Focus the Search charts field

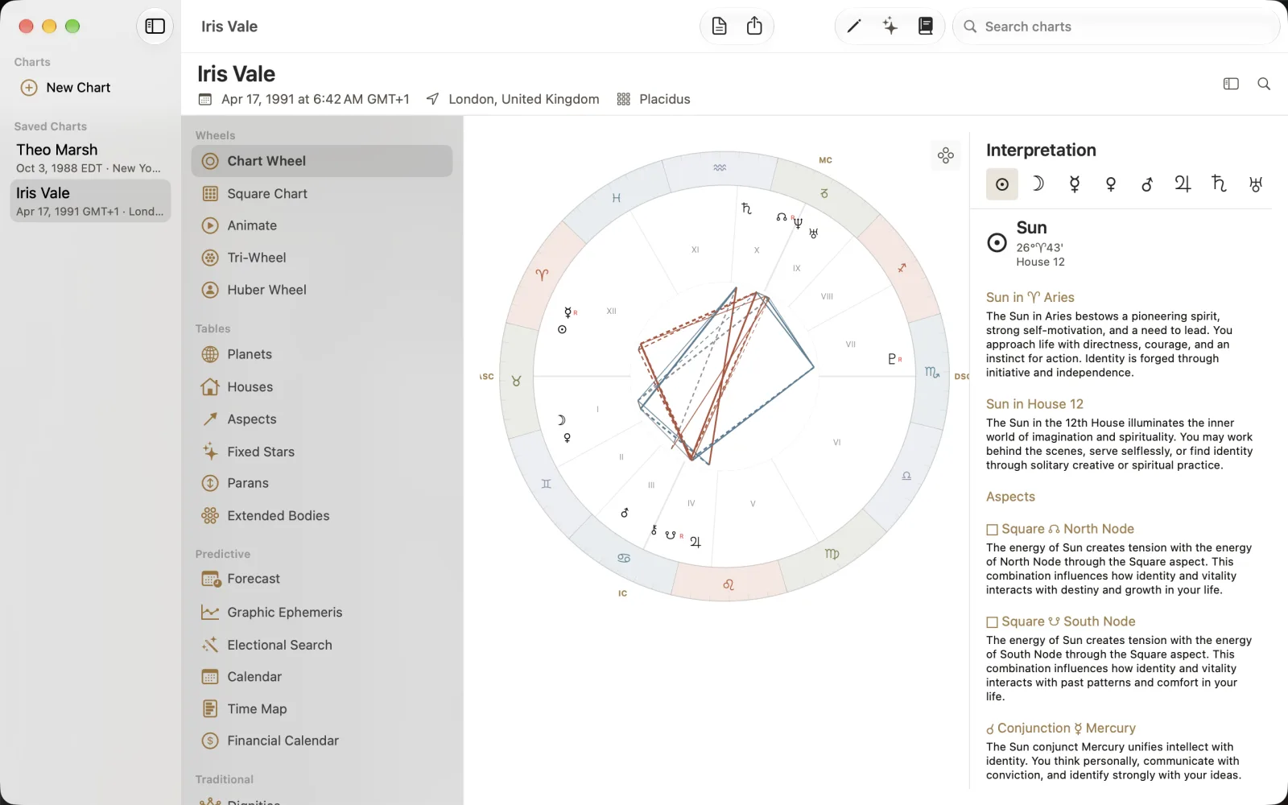pos(1117,27)
